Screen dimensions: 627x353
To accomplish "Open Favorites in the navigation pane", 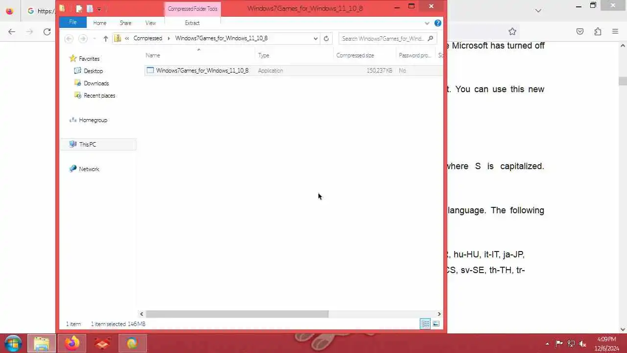I will [89, 59].
